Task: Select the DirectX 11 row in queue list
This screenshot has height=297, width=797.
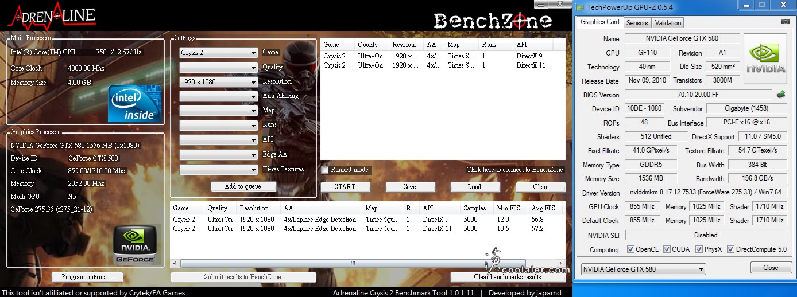Action: pos(442,65)
